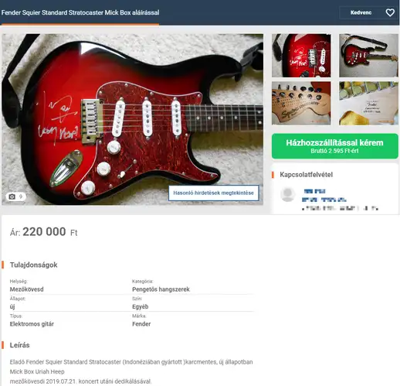Click the Kapcsolatfelvétel section heading

(x=306, y=175)
